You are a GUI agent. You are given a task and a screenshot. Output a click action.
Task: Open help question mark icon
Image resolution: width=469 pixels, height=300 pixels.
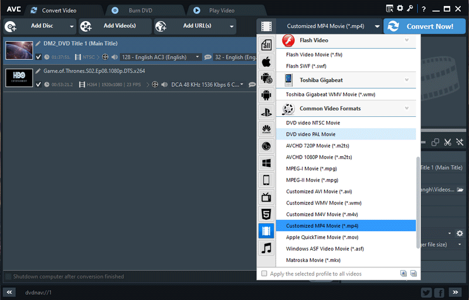(x=423, y=9)
